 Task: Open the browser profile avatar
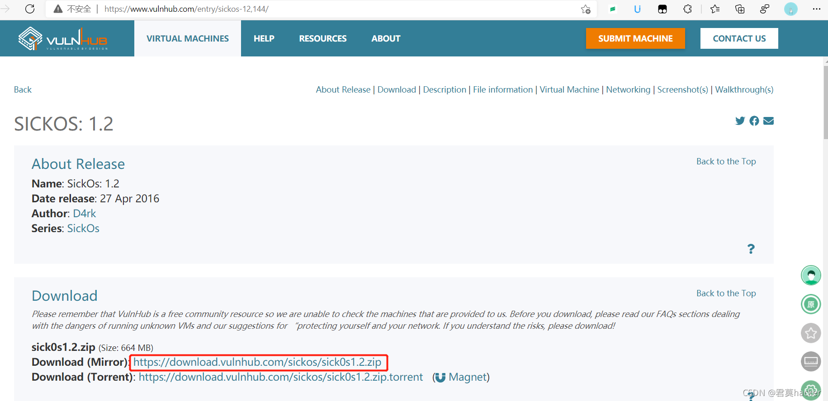pos(791,9)
